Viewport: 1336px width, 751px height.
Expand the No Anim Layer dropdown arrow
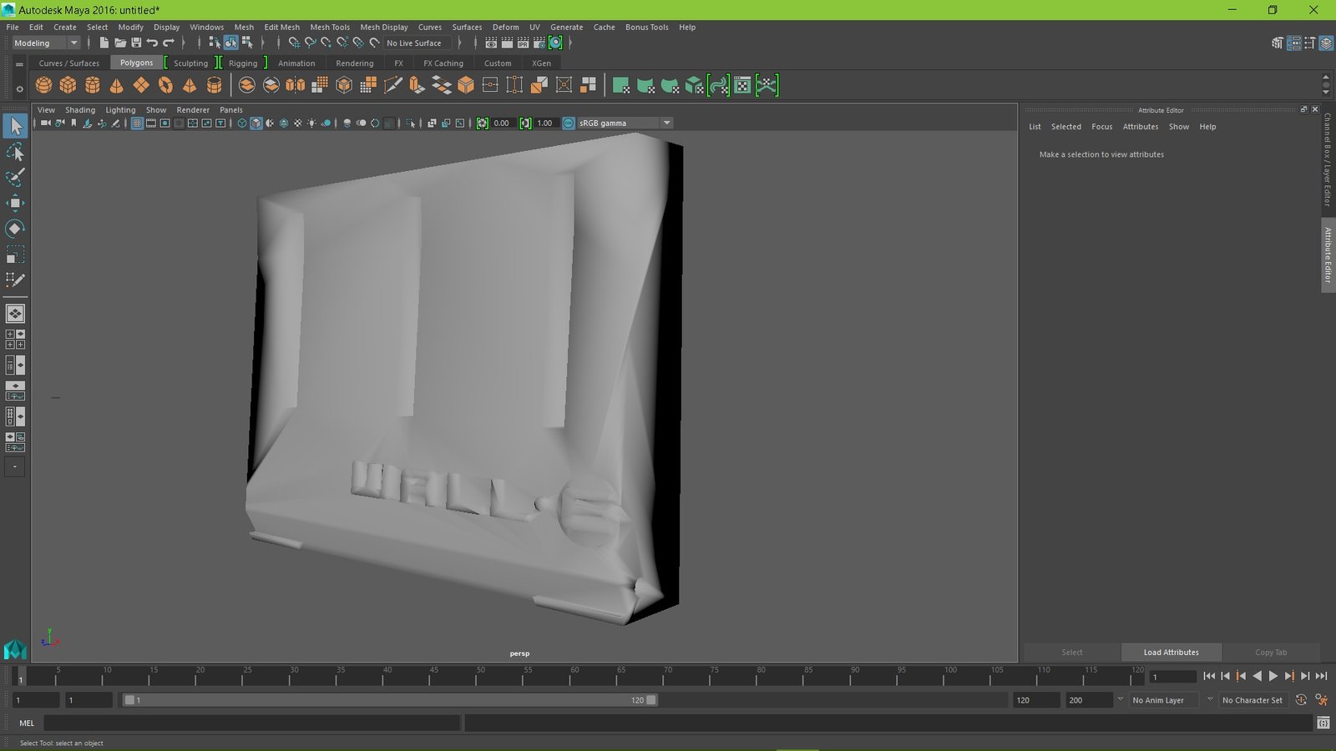(1120, 700)
